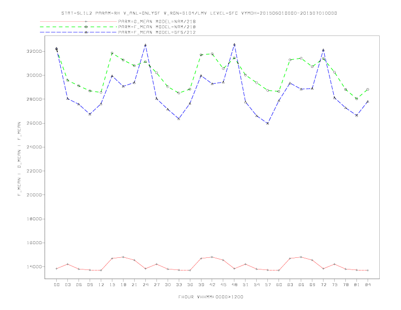401x310 pixels.
Task: Click the 84 forecast hour tick label
Action: click(368, 285)
